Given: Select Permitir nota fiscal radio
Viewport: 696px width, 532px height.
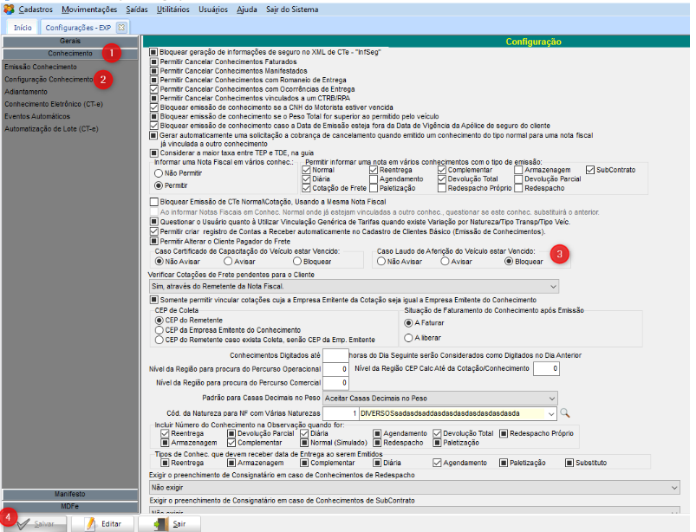Looking at the screenshot, I should [159, 185].
